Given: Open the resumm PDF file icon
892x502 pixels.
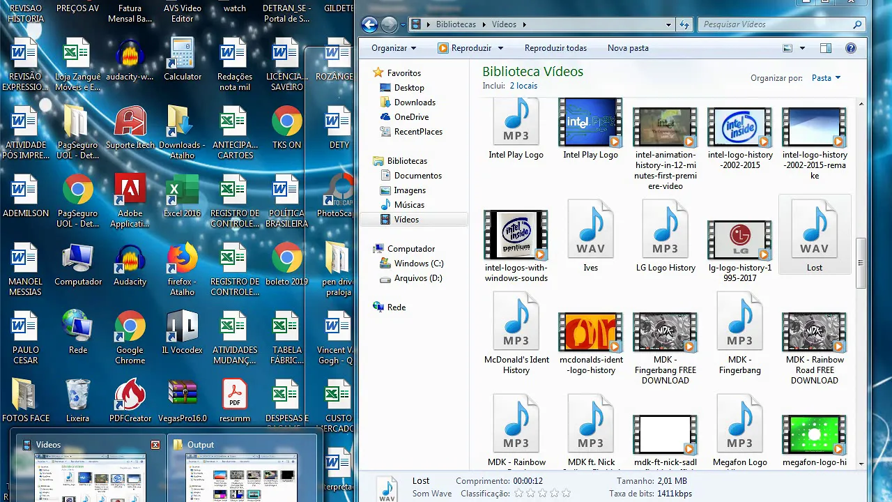Looking at the screenshot, I should [x=234, y=402].
